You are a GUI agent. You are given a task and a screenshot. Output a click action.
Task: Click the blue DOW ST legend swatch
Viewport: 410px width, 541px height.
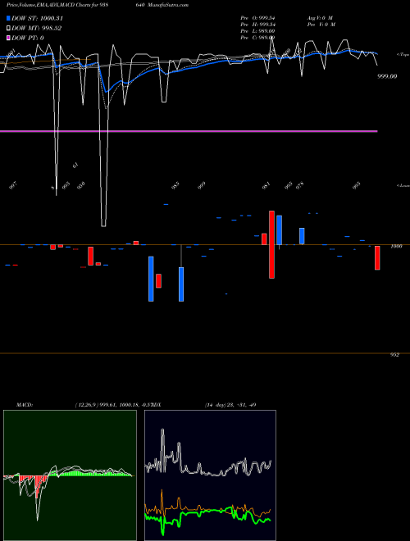[8, 18]
